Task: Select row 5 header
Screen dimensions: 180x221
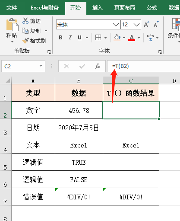Action: click(x=6, y=162)
